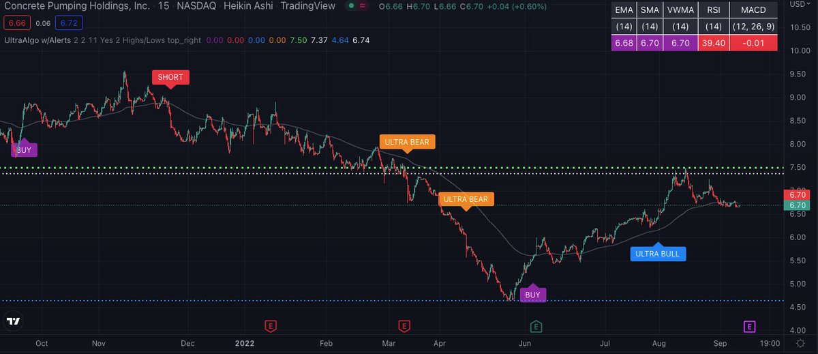Image resolution: width=818 pixels, height=354 pixels.
Task: Select the blue ULTRA BULL label
Action: point(657,253)
